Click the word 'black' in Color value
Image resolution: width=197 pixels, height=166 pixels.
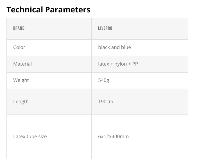point(104,47)
